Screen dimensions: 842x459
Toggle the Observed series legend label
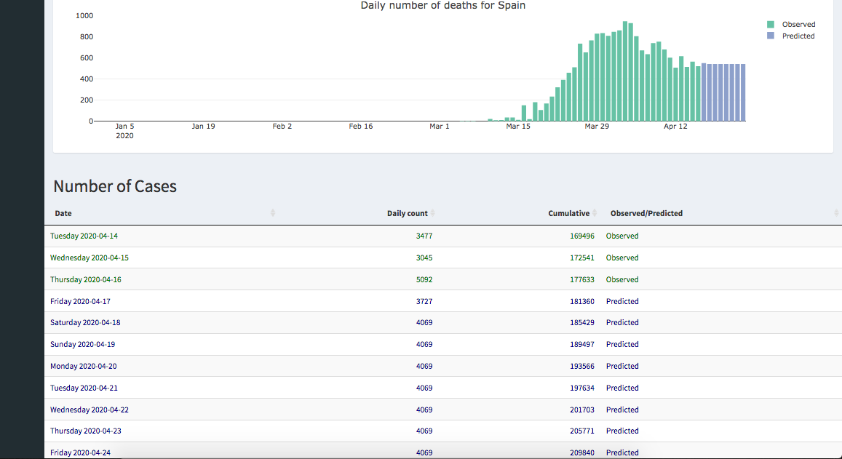coord(798,25)
